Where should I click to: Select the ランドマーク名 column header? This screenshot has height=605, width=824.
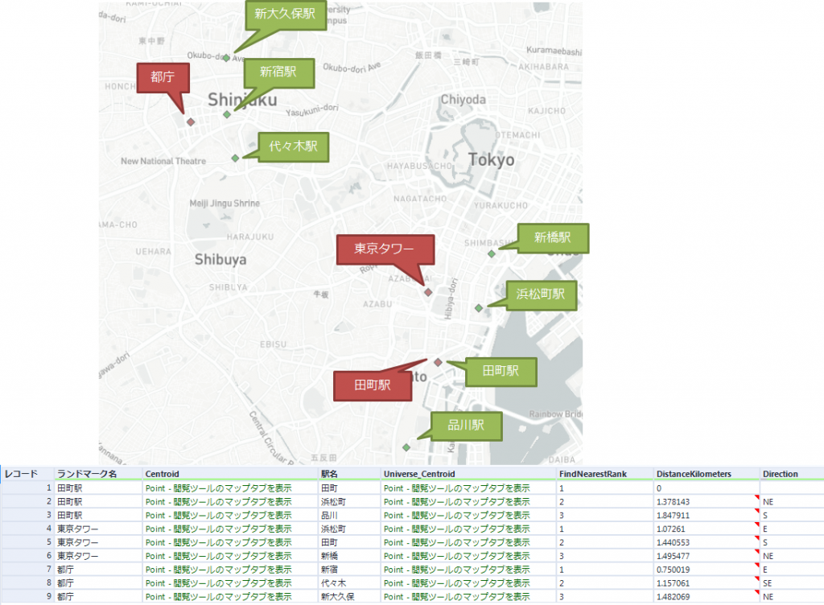click(x=87, y=474)
